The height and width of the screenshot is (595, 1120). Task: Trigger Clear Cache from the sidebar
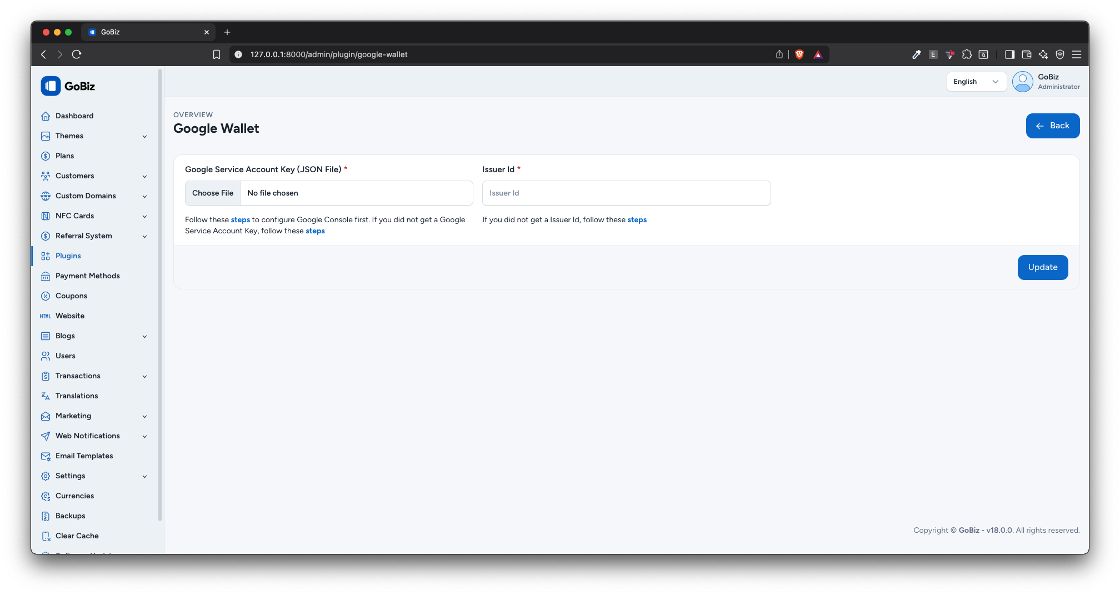[x=77, y=536]
